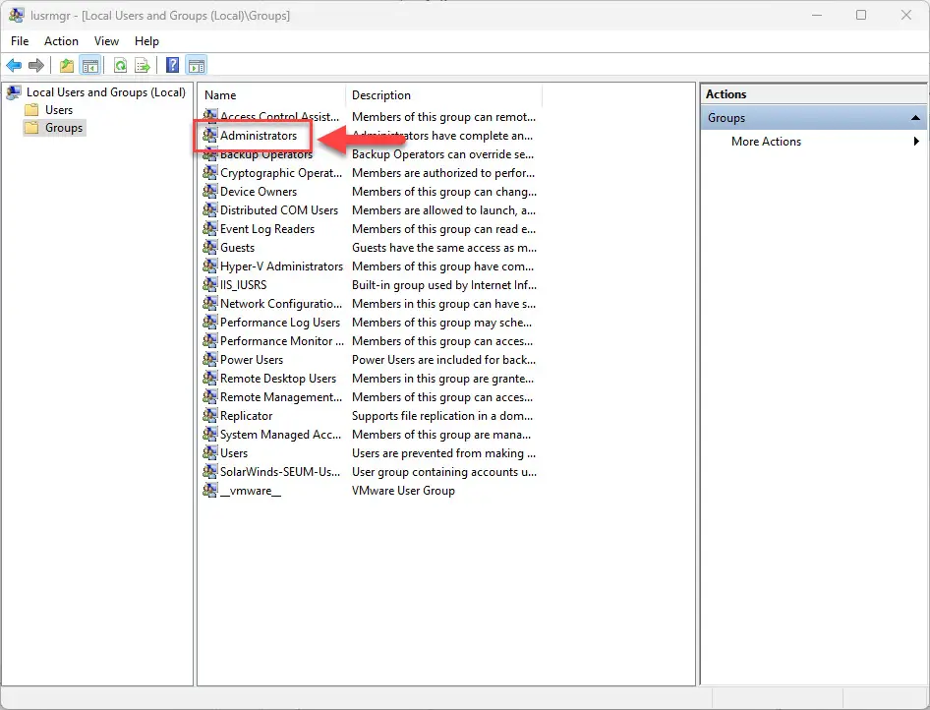Click 'VMware User Group' description text
The image size is (930, 710).
[403, 491]
